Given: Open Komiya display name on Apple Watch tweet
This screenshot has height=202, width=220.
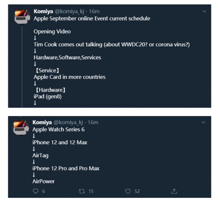Looking at the screenshot, I should tap(42, 123).
